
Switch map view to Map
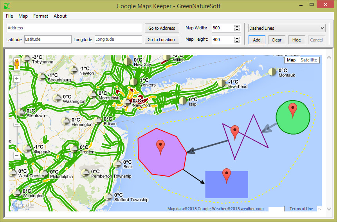[291, 60]
